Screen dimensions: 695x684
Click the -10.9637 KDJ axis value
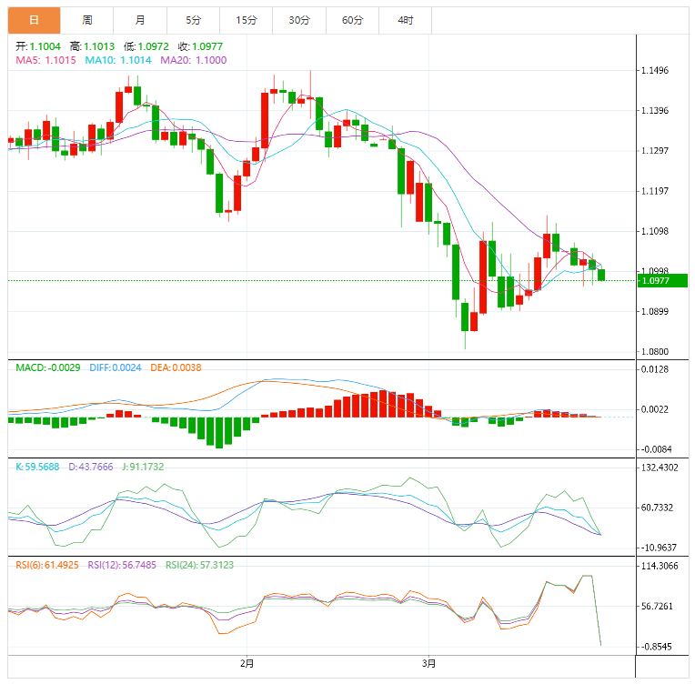pyautogui.click(x=660, y=548)
